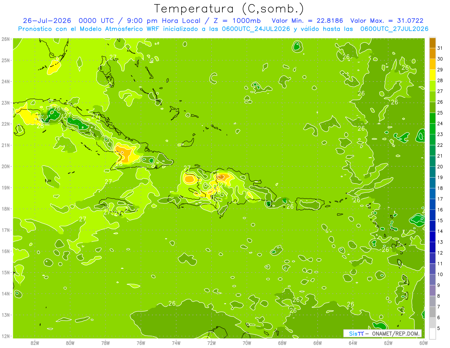Select the 78W longitude axis label

[x=105, y=343]
